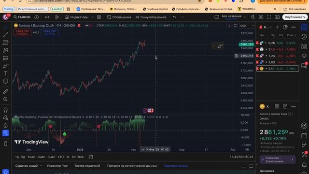Toggle magnet mode
The height and width of the screenshot is (174, 309).
[5, 110]
